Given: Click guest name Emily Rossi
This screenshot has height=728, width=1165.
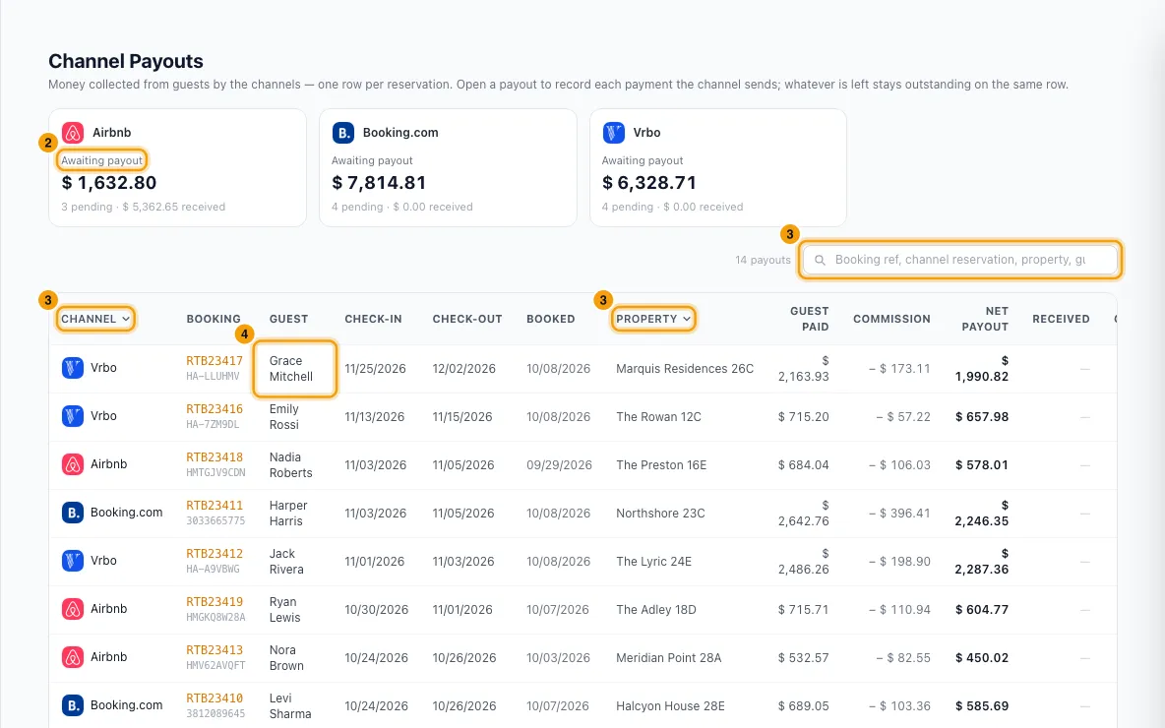Looking at the screenshot, I should click(x=283, y=417).
